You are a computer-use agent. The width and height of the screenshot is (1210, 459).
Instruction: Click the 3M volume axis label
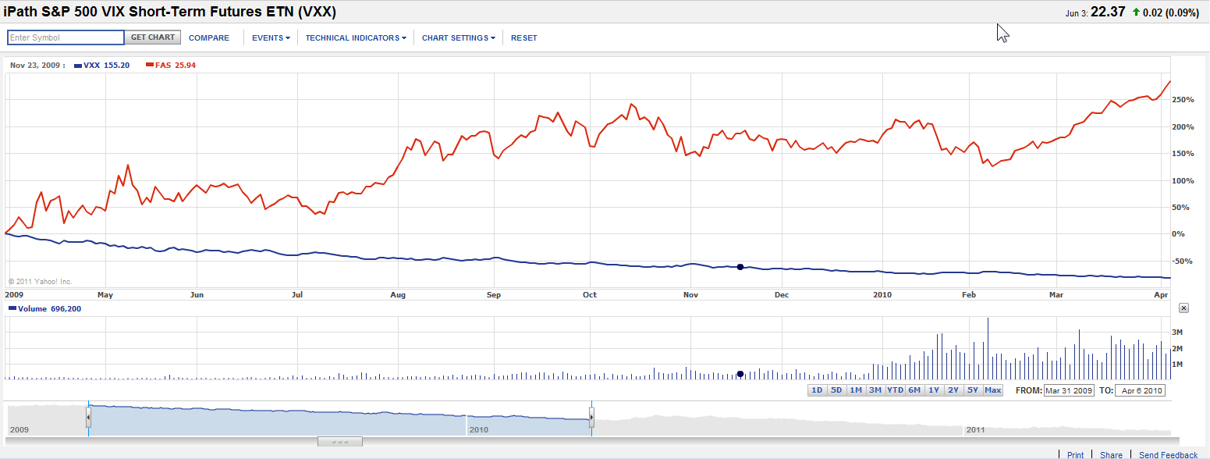click(x=1179, y=332)
